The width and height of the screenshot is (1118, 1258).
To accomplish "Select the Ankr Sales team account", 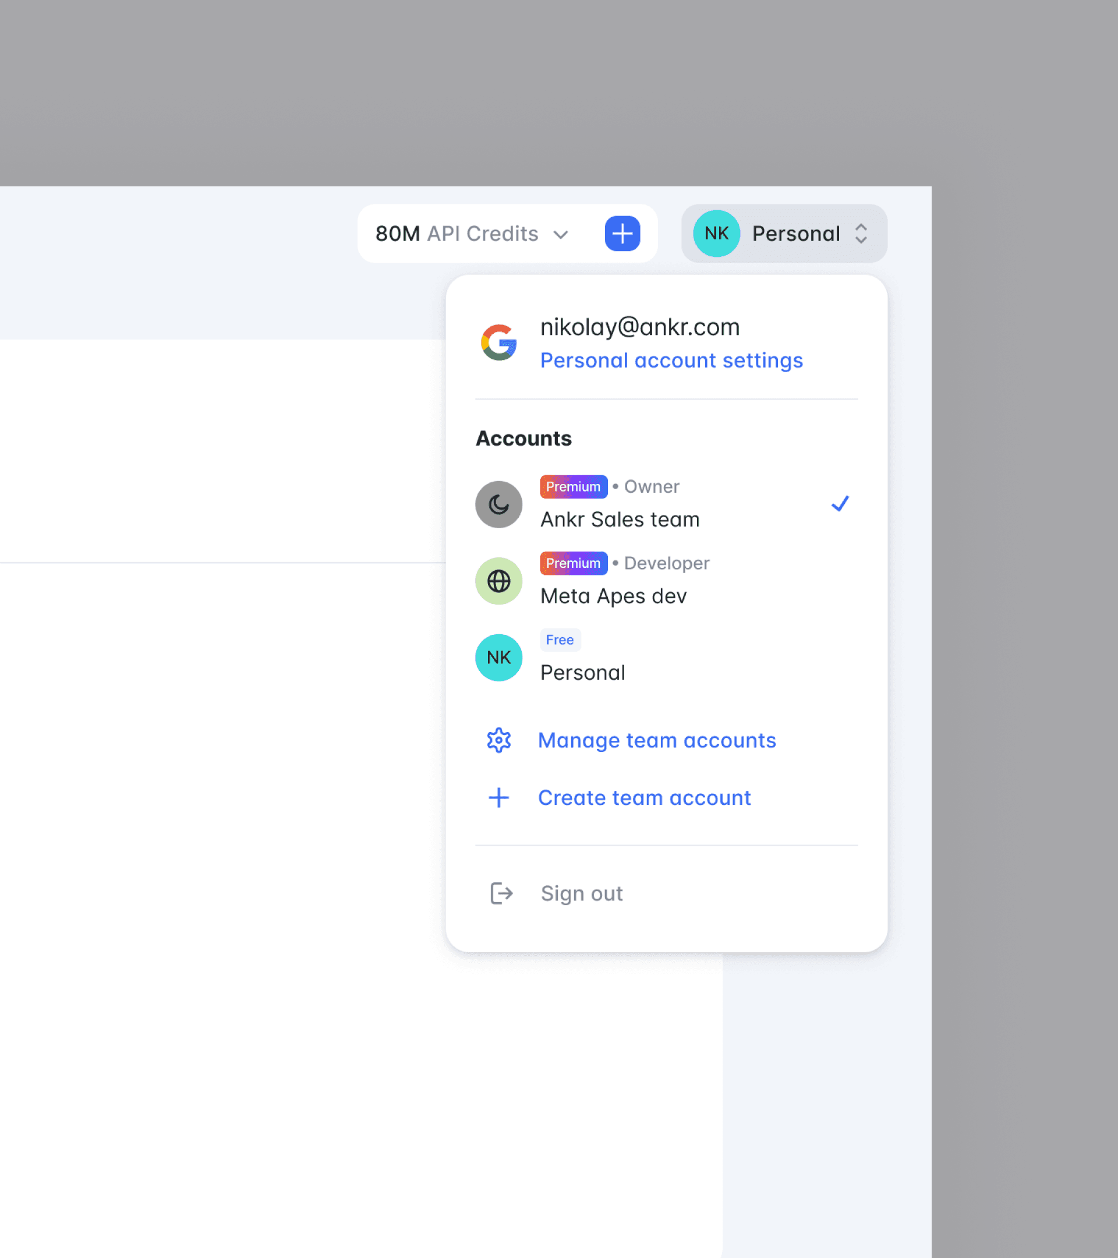I will (620, 520).
